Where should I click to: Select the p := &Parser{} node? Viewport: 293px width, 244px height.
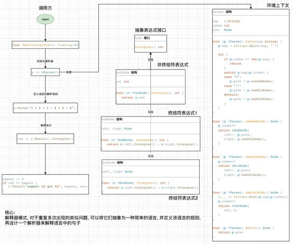[45, 72]
